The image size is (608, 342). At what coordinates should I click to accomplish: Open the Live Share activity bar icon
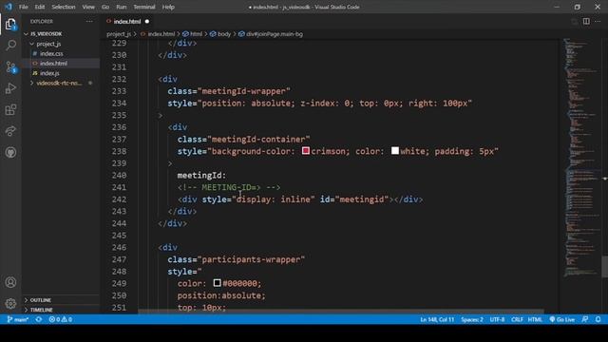10,131
